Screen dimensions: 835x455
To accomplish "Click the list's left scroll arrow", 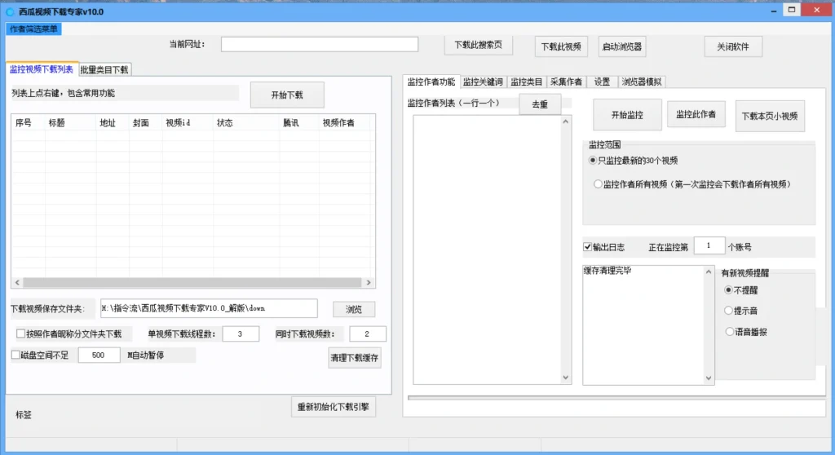I will click(18, 282).
